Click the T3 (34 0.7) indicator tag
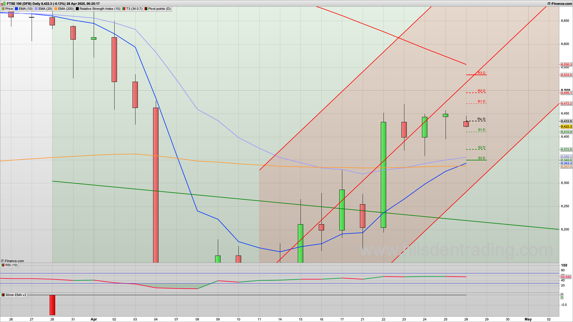The height and width of the screenshot is (322, 573). tap(133, 9)
